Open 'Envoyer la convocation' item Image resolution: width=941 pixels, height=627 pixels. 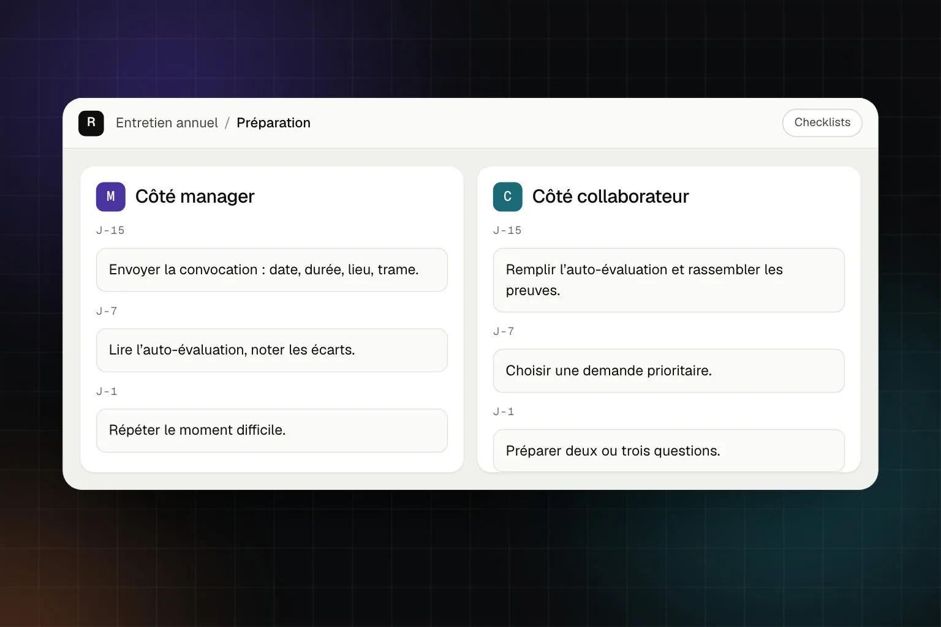tap(272, 270)
